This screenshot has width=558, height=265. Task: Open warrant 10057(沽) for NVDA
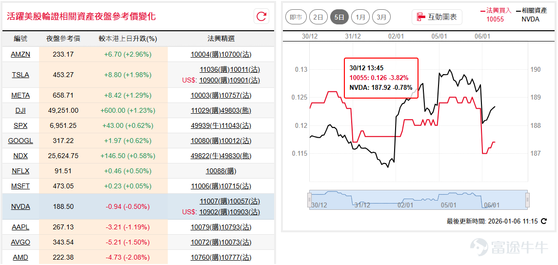click(x=245, y=202)
